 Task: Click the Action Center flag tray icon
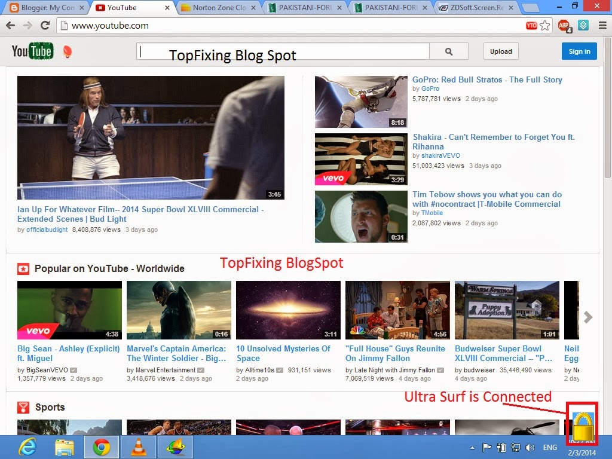point(486,448)
